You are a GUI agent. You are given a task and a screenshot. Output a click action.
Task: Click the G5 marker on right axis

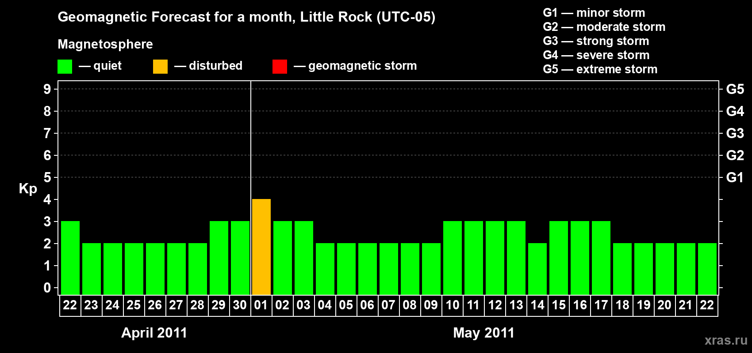click(x=735, y=89)
